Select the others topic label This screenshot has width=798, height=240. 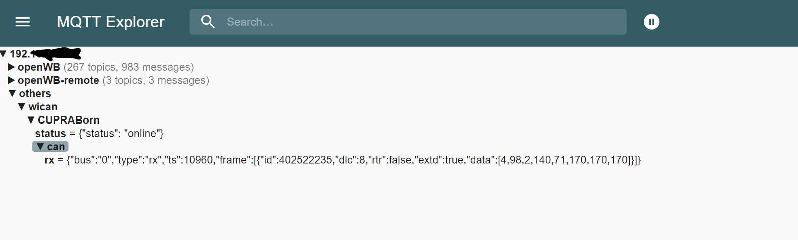pyautogui.click(x=35, y=94)
